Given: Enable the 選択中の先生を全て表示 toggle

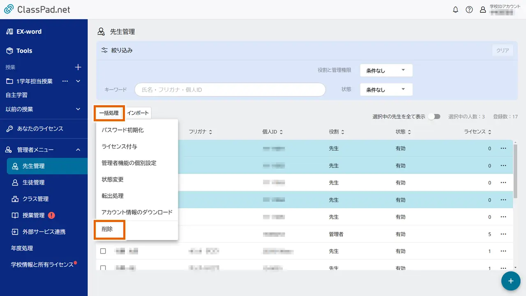Looking at the screenshot, I should (x=434, y=116).
